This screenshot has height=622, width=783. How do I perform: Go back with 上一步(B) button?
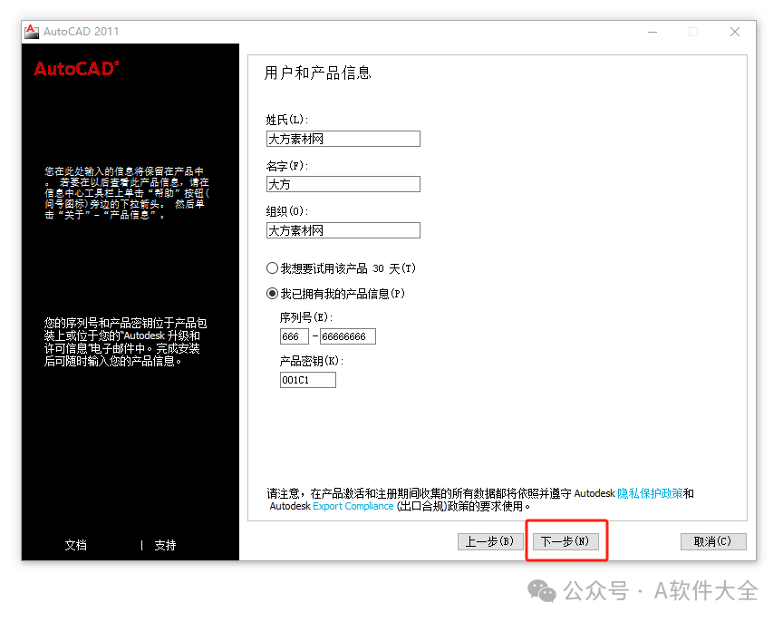pos(490,541)
